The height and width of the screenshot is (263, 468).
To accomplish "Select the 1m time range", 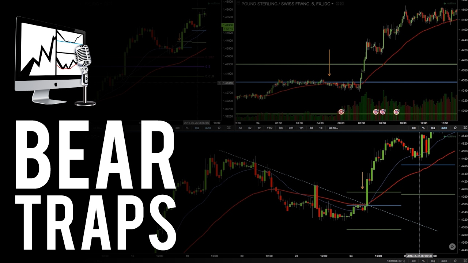I will click(x=301, y=128).
